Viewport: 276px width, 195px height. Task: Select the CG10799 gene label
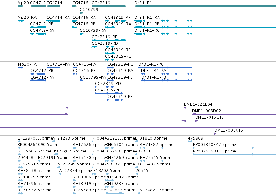click(89, 9)
